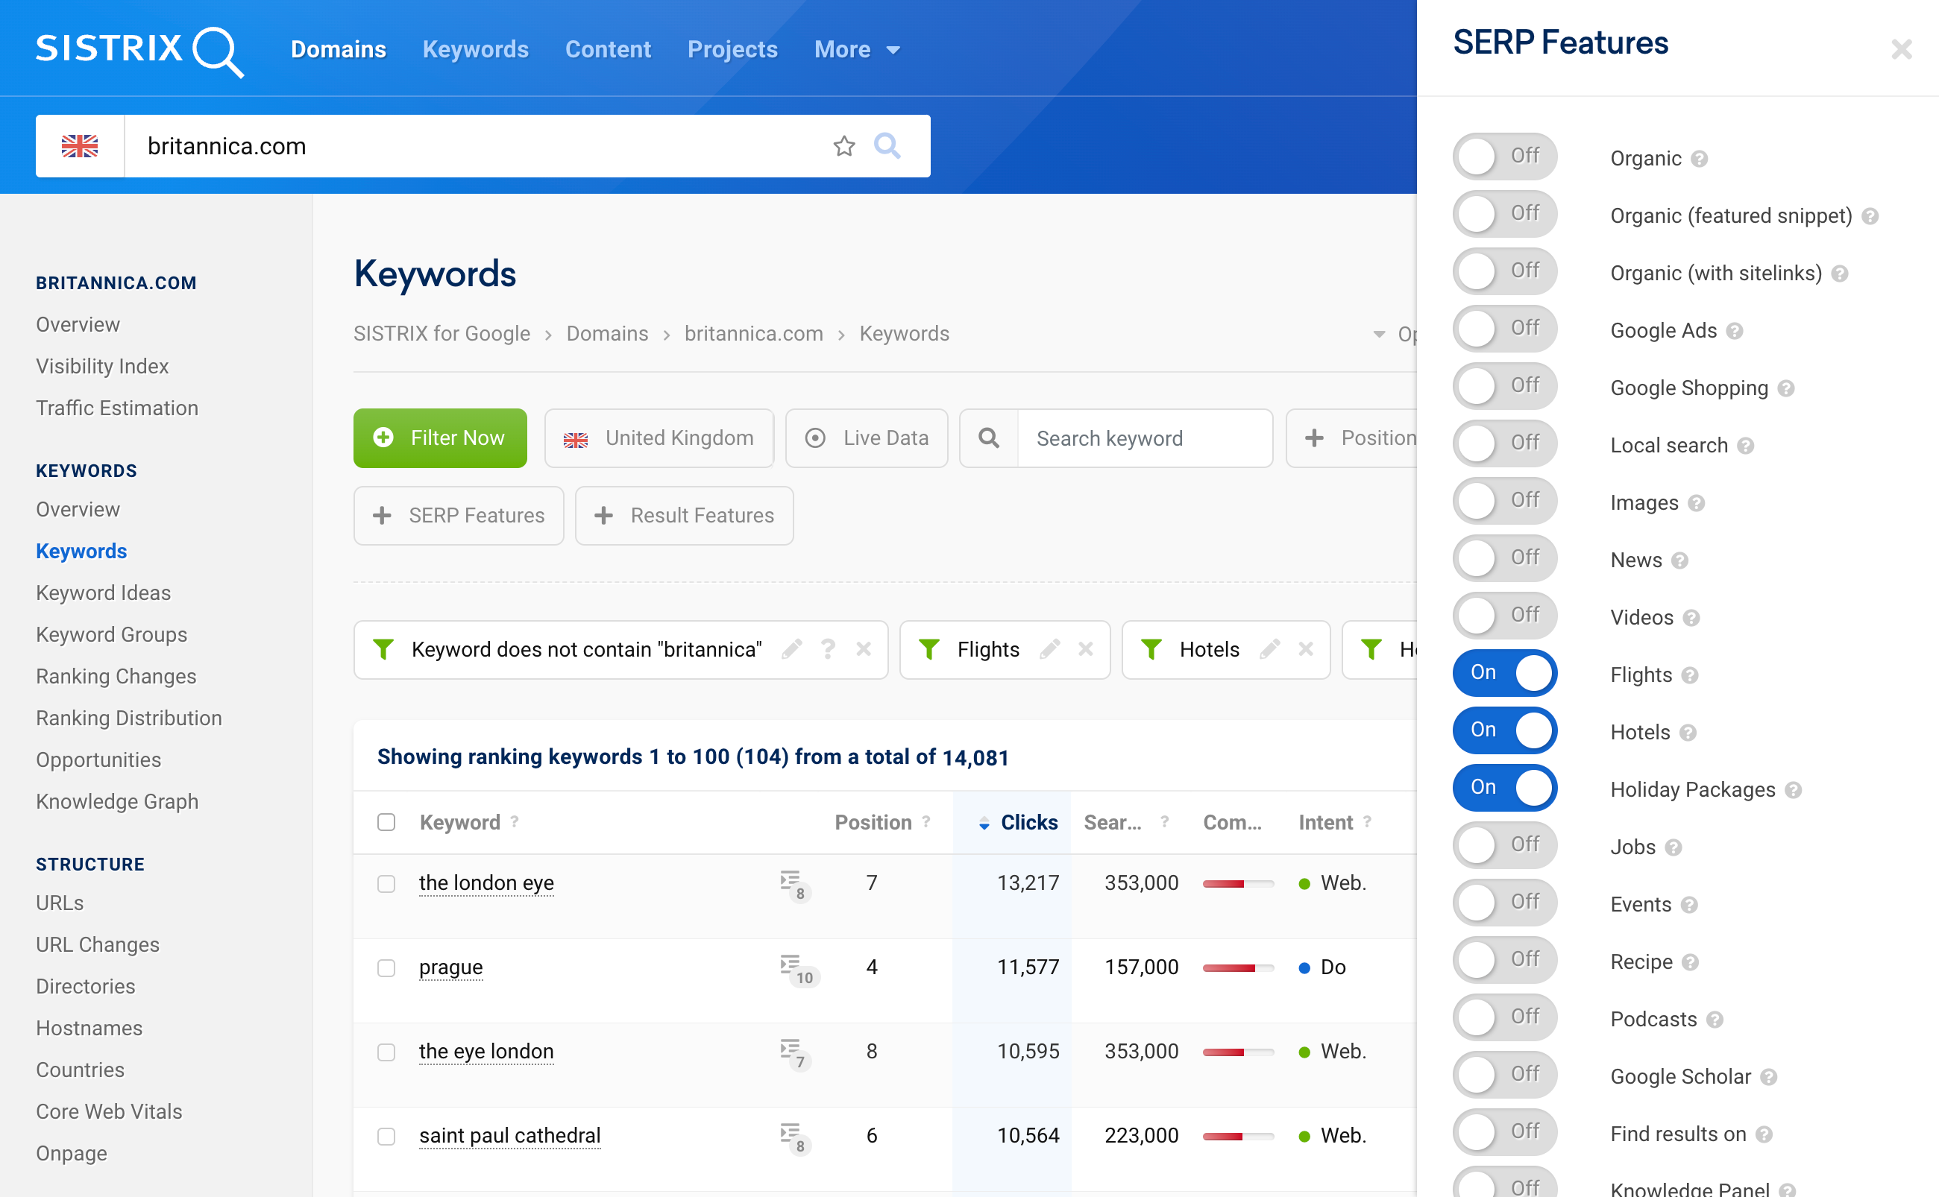The image size is (1939, 1197).
Task: Bookmark britannica.com with the star icon
Action: (843, 147)
